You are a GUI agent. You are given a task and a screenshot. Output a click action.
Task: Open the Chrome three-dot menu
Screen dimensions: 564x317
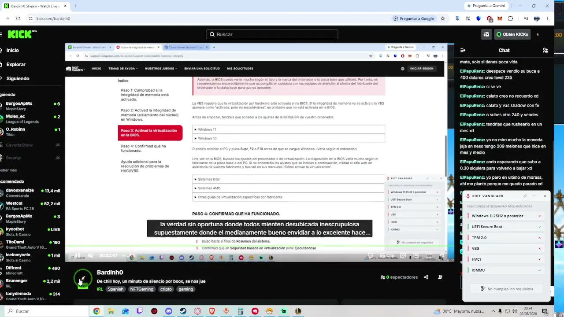click(547, 18)
